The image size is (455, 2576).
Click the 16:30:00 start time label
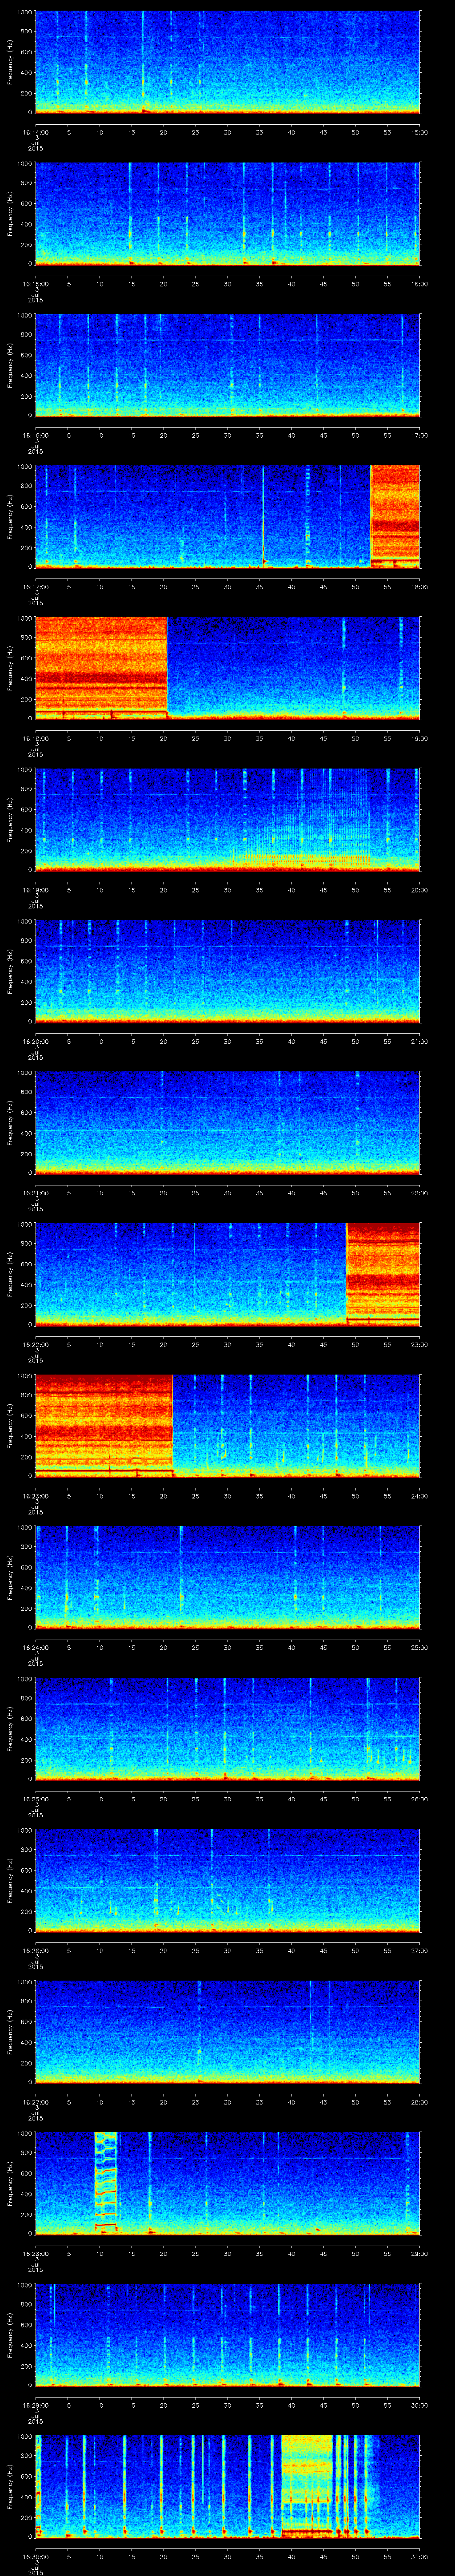click(x=35, y=2556)
